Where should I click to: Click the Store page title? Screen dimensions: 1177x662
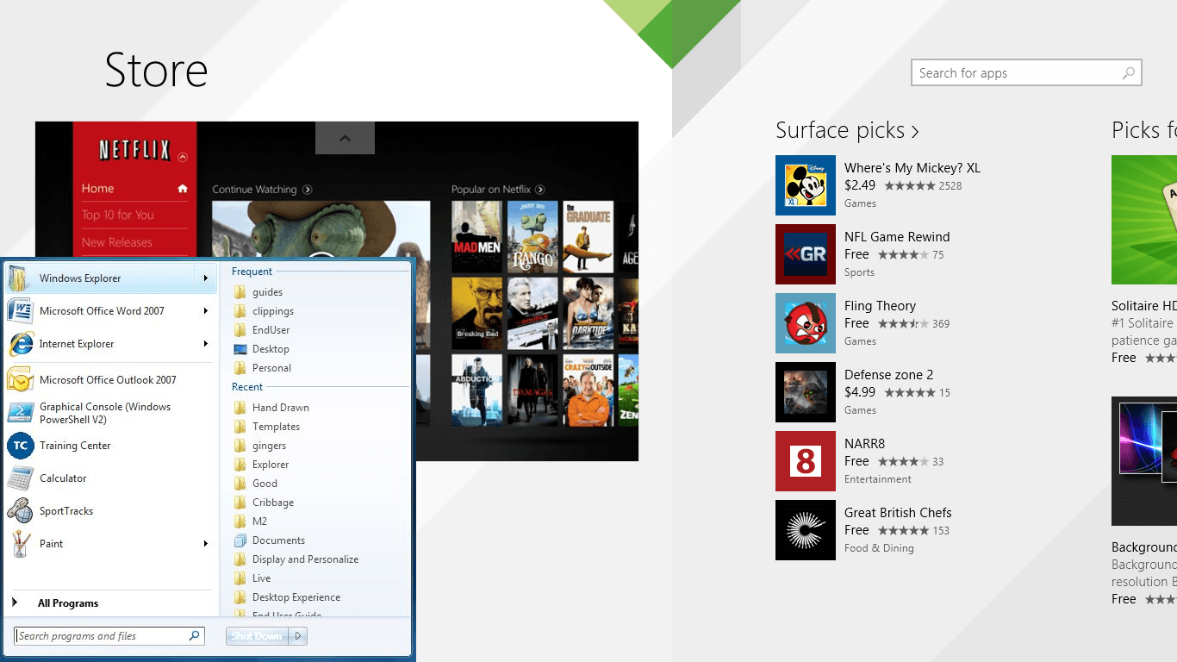pos(156,70)
